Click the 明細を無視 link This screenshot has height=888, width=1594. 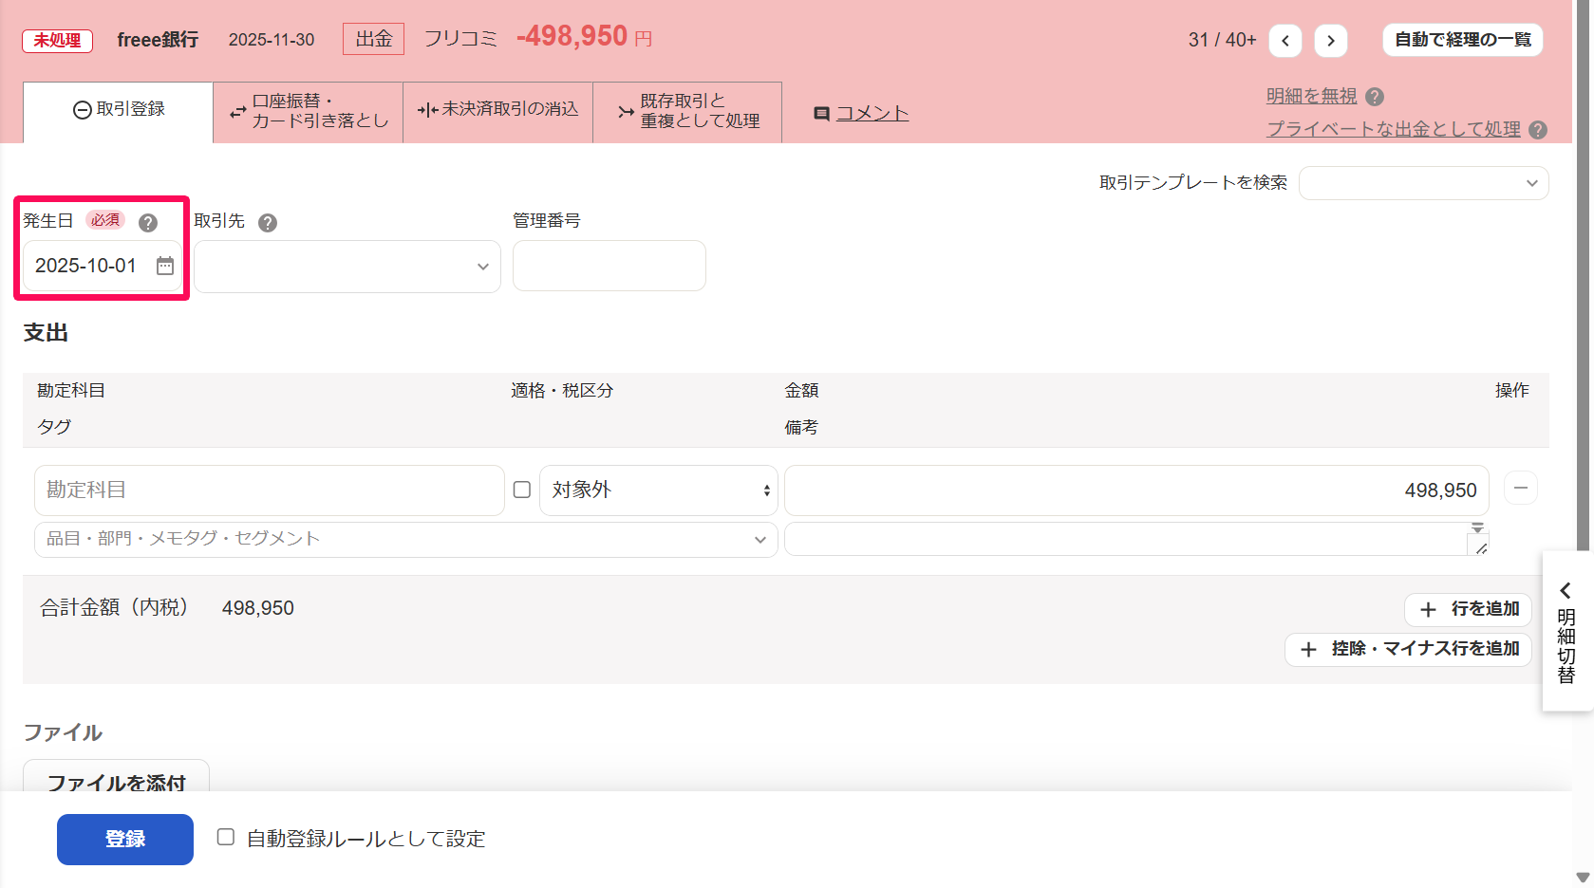[x=1312, y=97]
